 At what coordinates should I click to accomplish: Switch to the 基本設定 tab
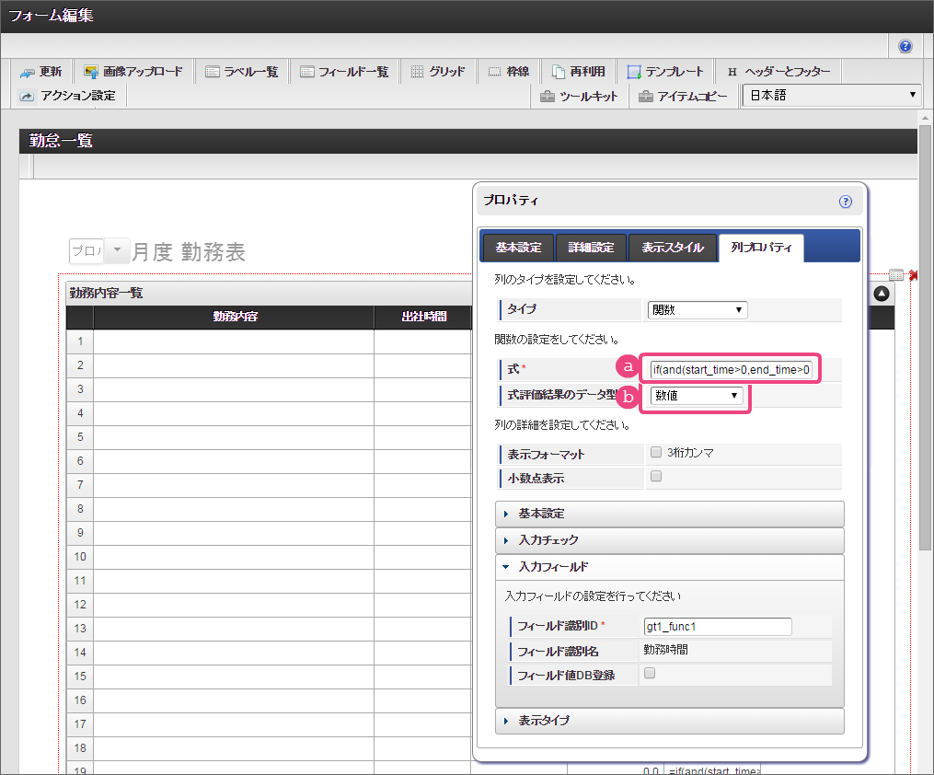pyautogui.click(x=518, y=248)
